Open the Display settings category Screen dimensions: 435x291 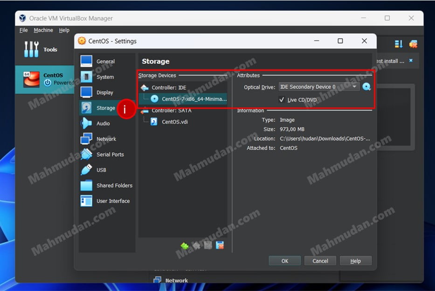pyautogui.click(x=106, y=92)
